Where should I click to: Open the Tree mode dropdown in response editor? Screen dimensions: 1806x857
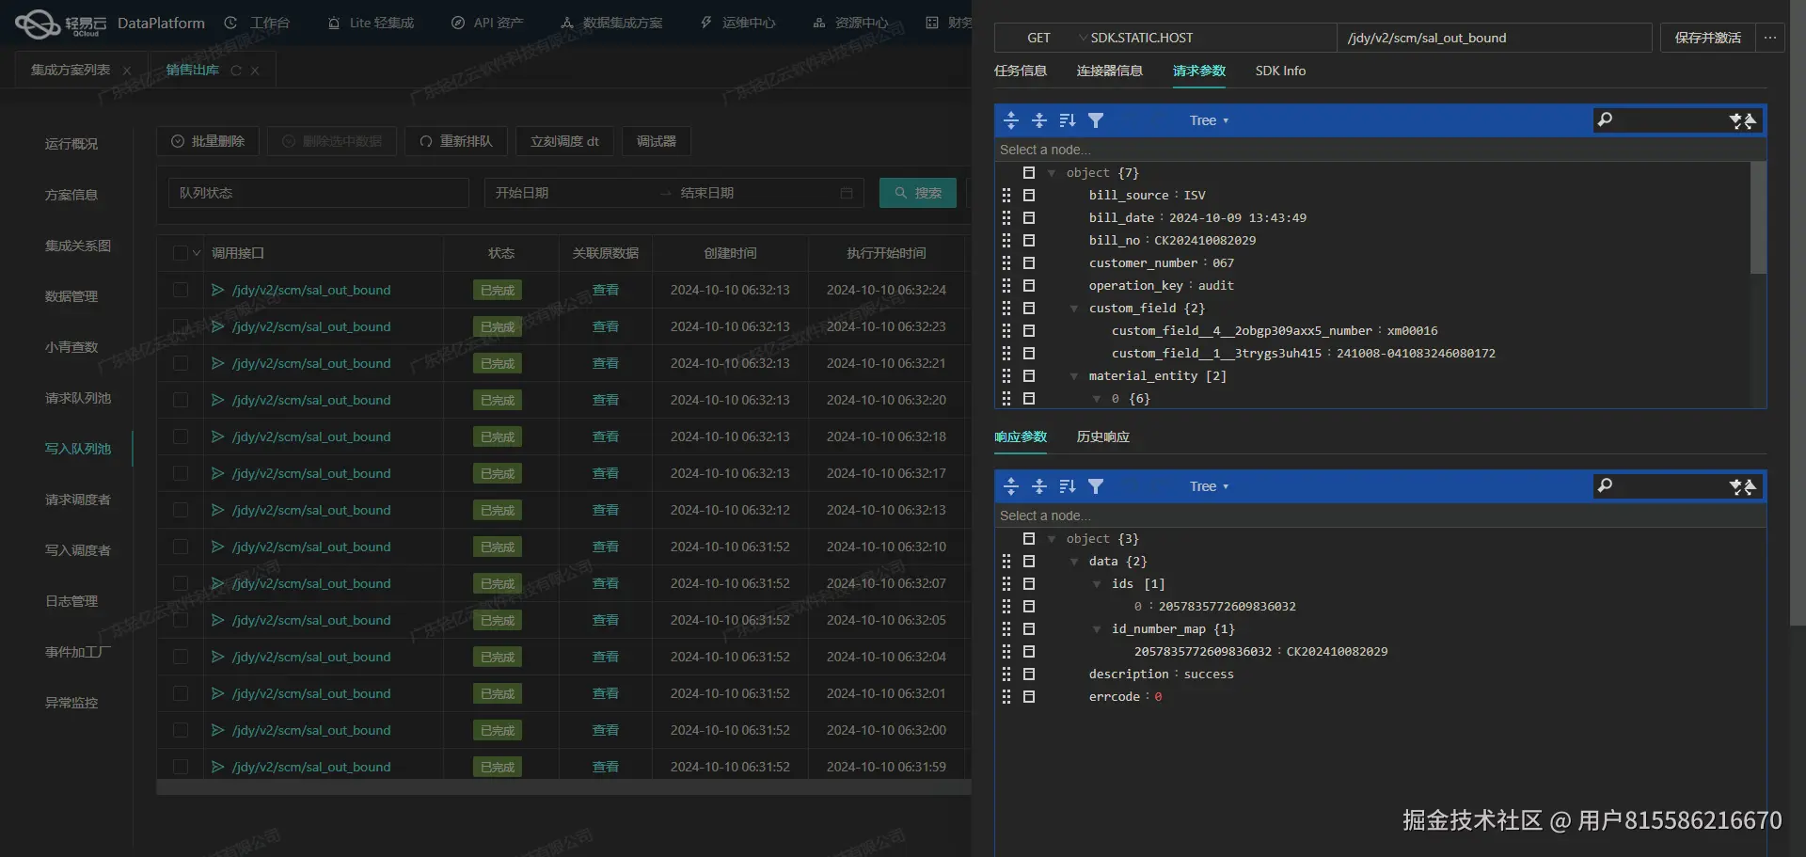pyautogui.click(x=1209, y=486)
